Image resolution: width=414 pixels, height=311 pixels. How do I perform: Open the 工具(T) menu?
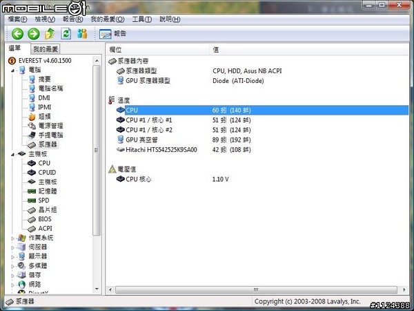(141, 19)
